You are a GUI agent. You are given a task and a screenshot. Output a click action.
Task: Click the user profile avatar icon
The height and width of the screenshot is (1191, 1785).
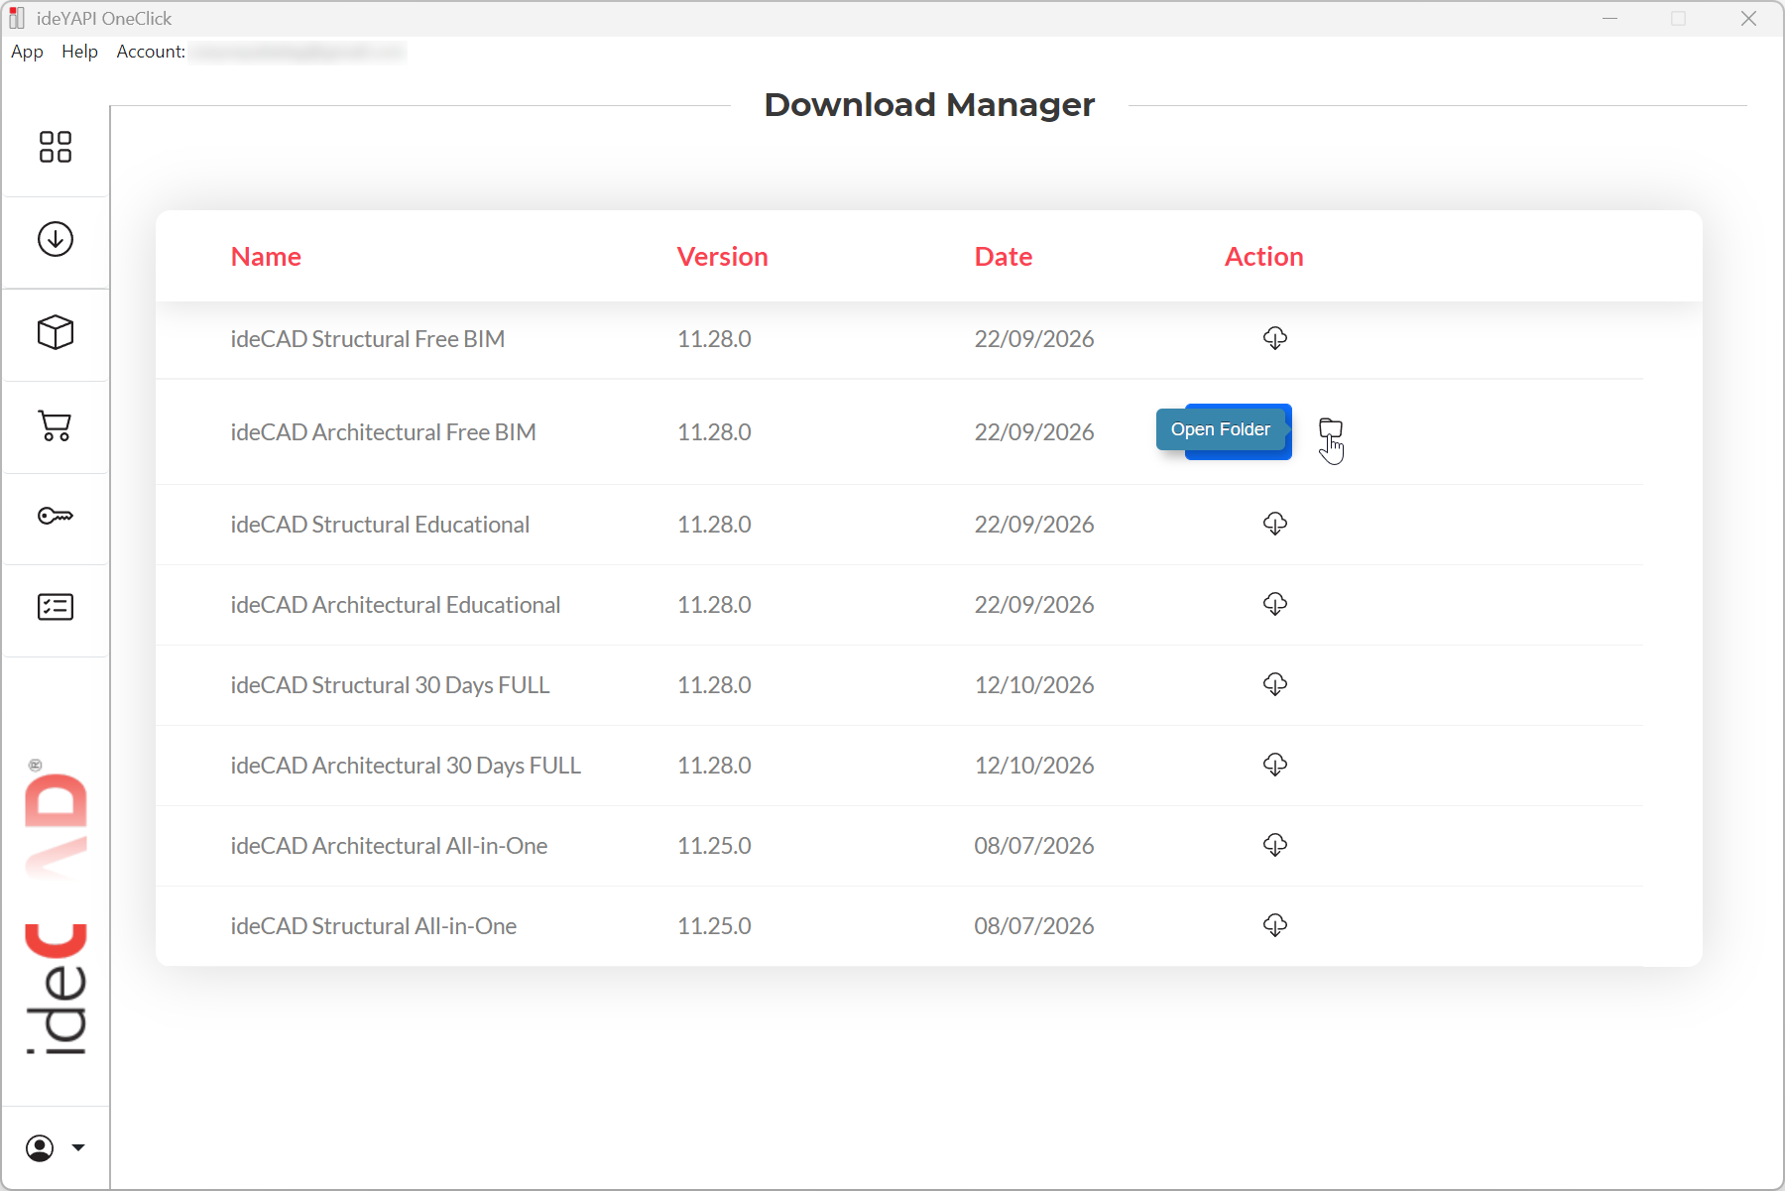click(40, 1148)
